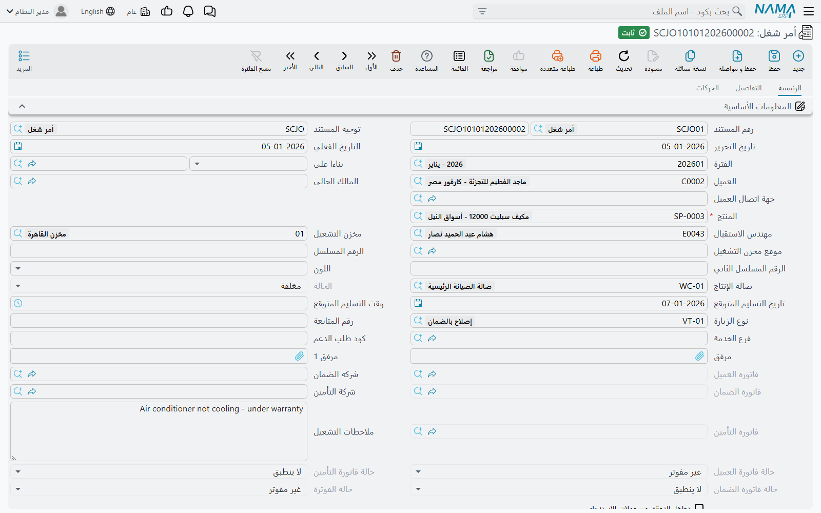The image size is (821, 513).
Task: Click the General (عام) branch selector
Action: click(x=139, y=11)
